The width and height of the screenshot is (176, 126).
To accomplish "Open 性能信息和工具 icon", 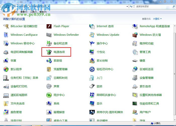I will 135,104.
